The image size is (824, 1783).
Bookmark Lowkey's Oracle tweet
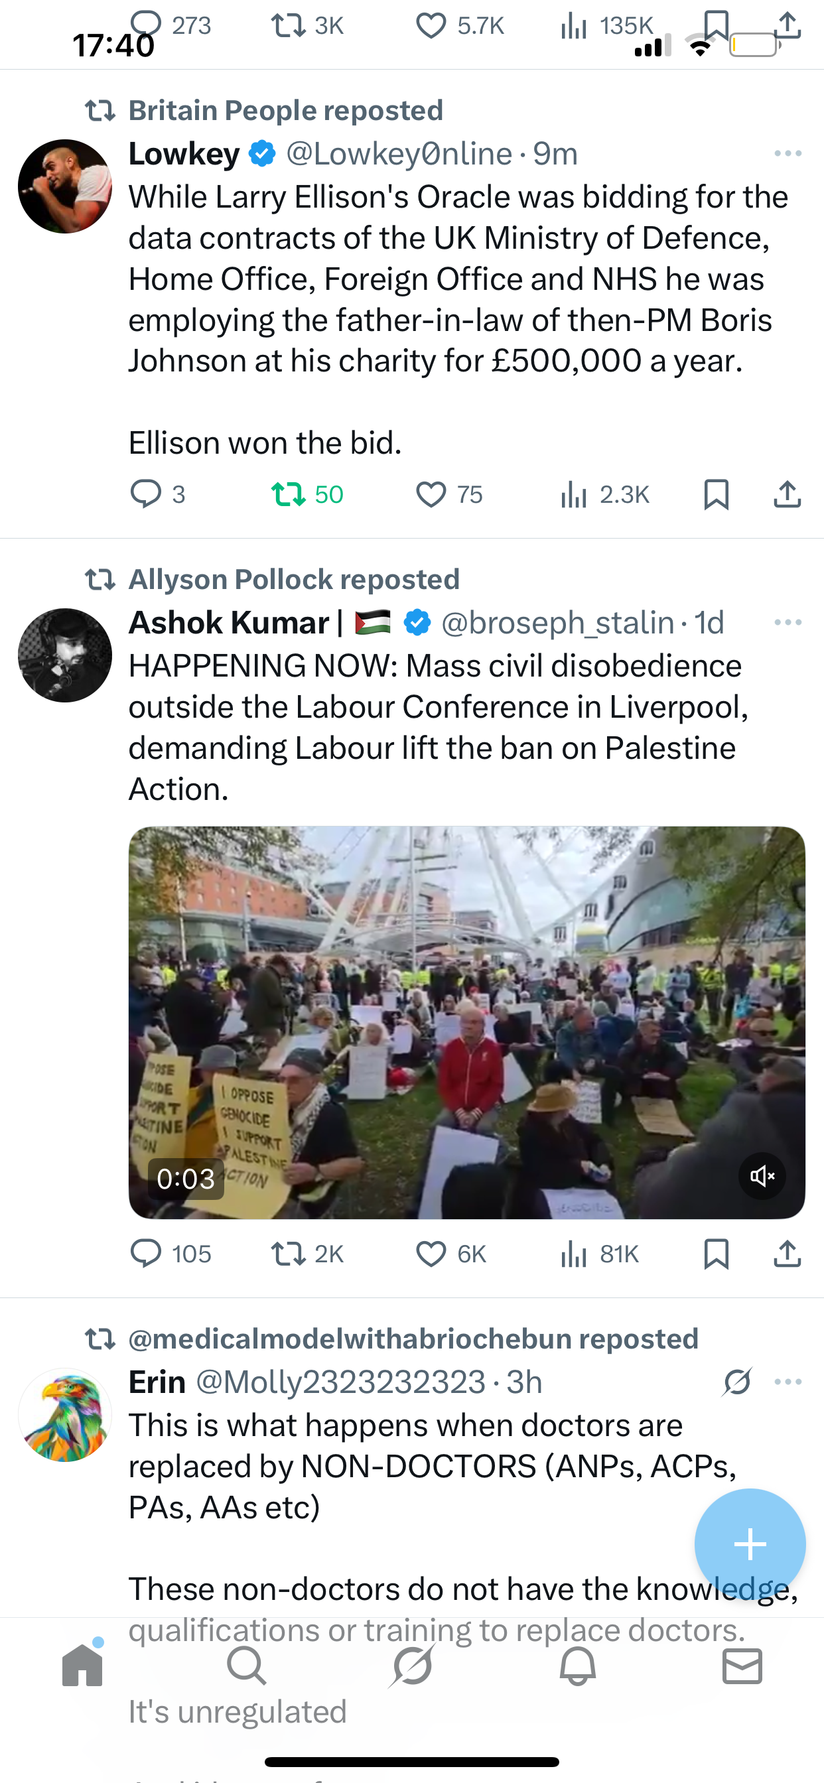point(716,494)
